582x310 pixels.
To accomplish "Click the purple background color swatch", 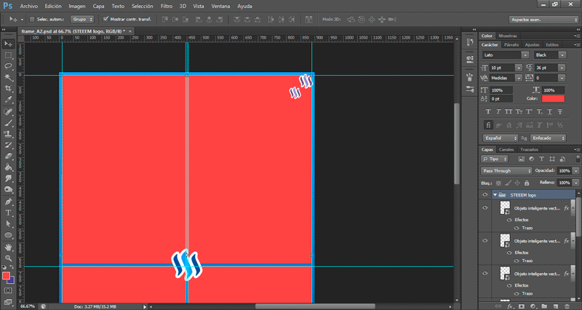I will [11, 280].
